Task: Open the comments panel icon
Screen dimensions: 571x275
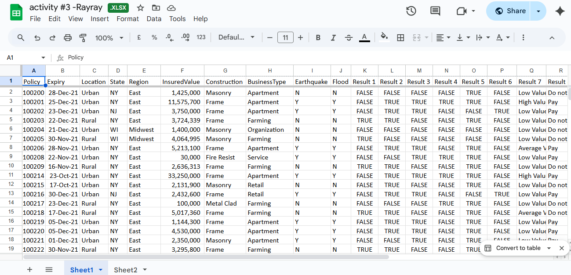Action: [x=435, y=11]
